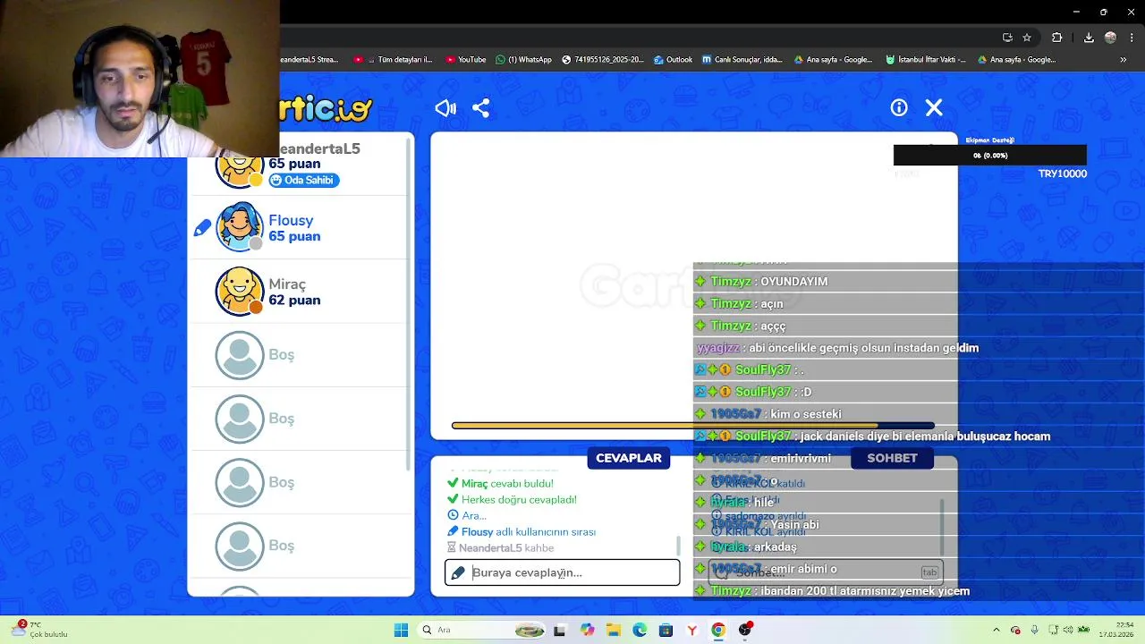Viewport: 1145px width, 644px height.
Task: Open the volume tray icon
Action: click(1068, 630)
